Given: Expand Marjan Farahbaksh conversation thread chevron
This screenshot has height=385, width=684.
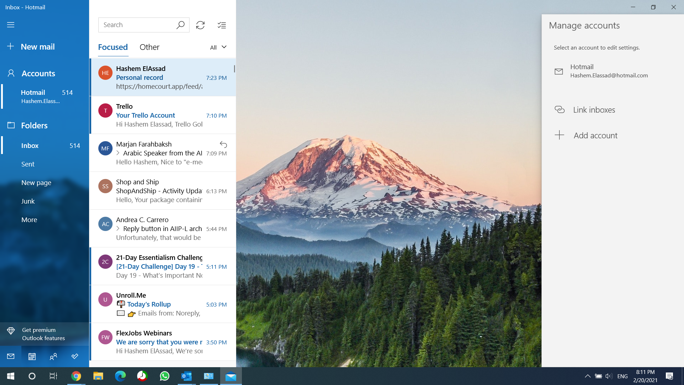Looking at the screenshot, I should pyautogui.click(x=118, y=153).
